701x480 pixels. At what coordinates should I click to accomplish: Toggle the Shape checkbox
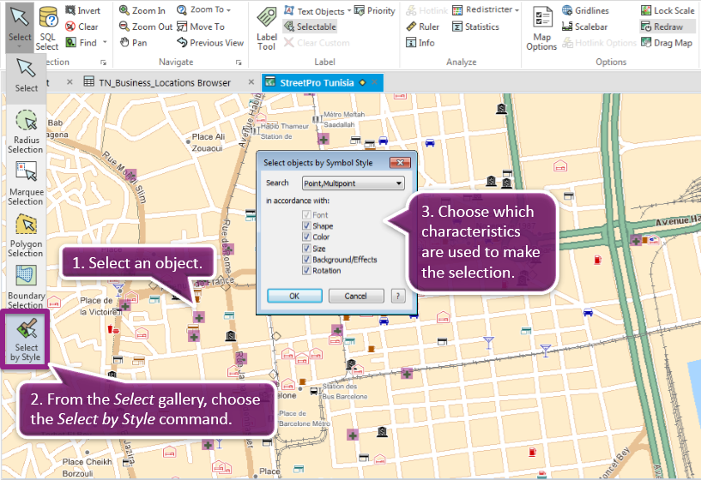pos(306,226)
